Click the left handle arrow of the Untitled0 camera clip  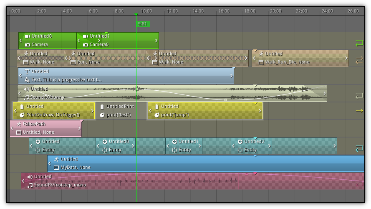[x=21, y=41]
